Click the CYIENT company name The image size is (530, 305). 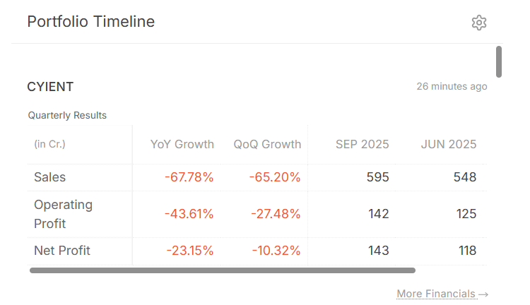click(50, 87)
